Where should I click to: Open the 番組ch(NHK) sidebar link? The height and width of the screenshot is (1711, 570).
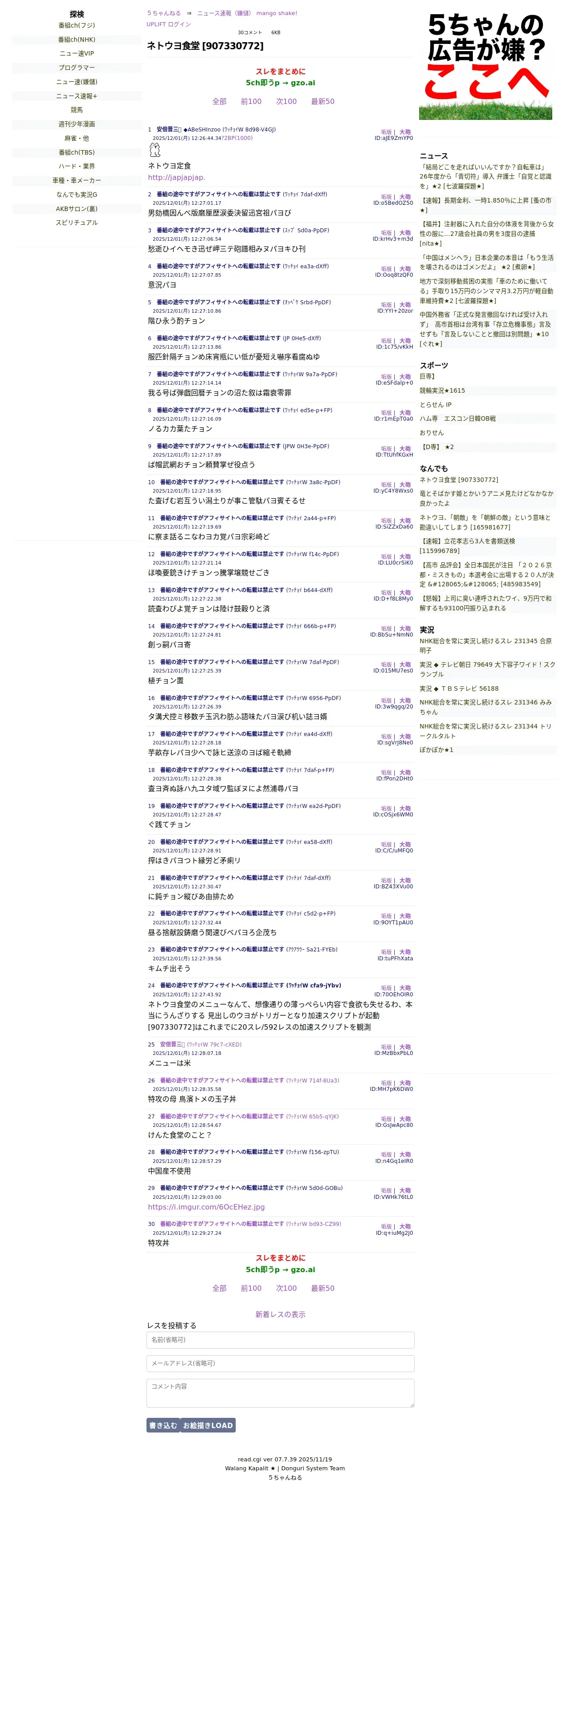[x=76, y=40]
